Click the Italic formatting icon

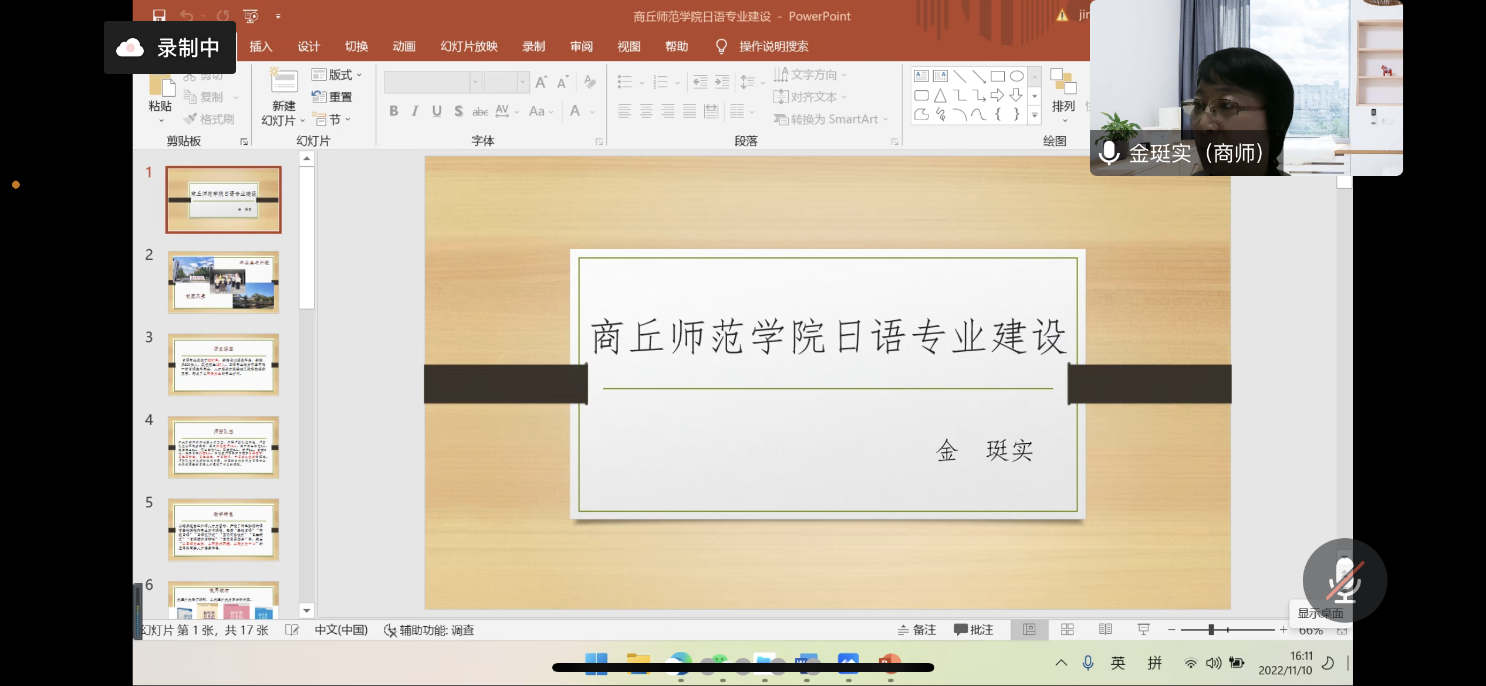point(415,111)
